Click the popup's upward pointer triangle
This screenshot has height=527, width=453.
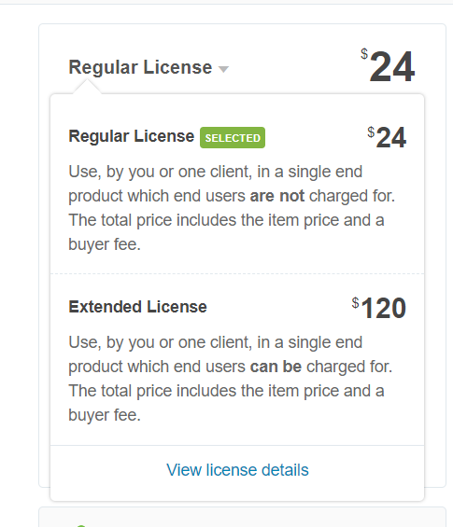point(87,88)
